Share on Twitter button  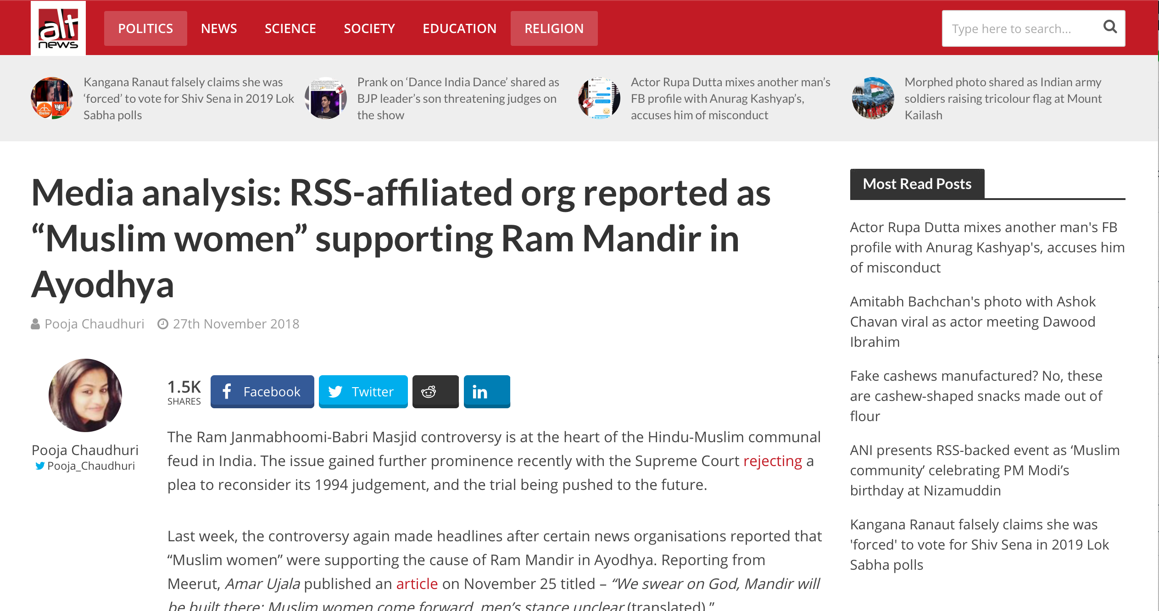(x=363, y=392)
